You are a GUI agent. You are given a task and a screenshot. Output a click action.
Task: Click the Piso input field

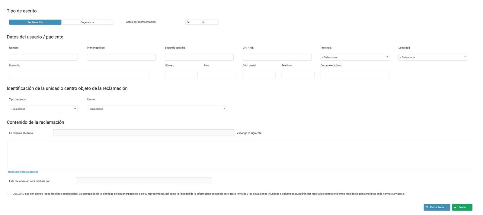pyautogui.click(x=220, y=75)
